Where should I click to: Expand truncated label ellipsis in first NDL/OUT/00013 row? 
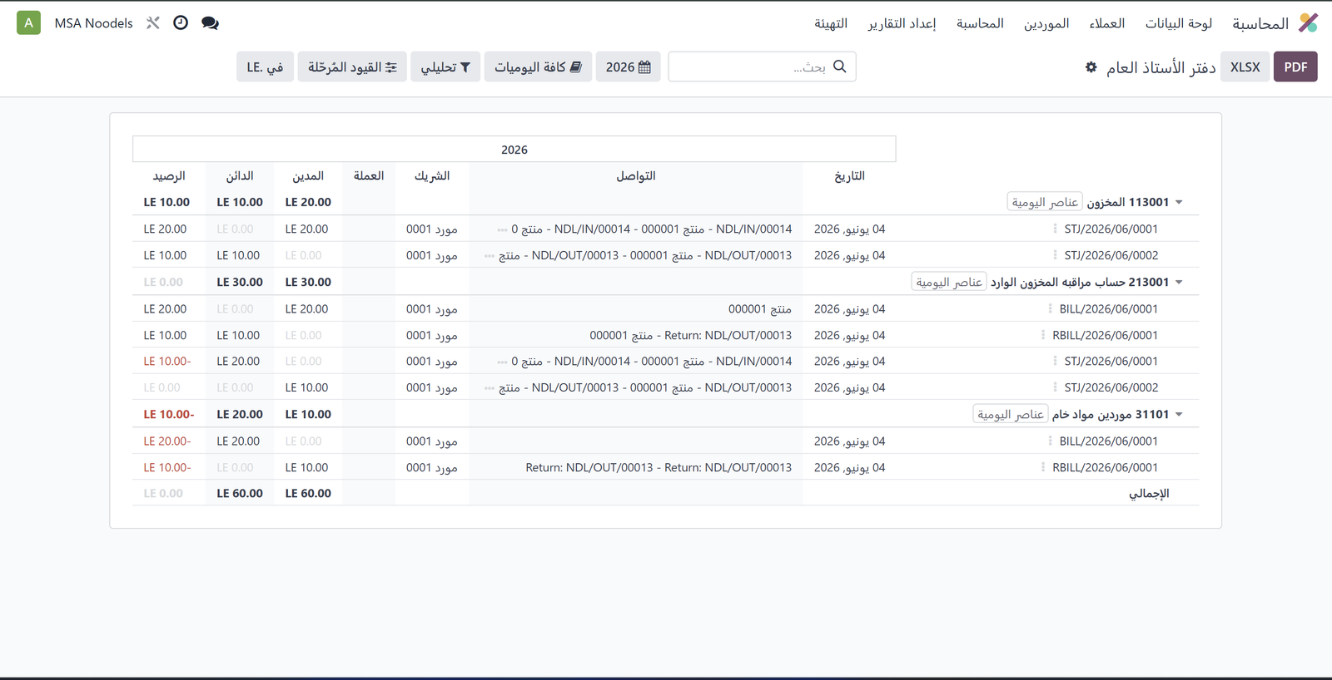click(x=490, y=256)
